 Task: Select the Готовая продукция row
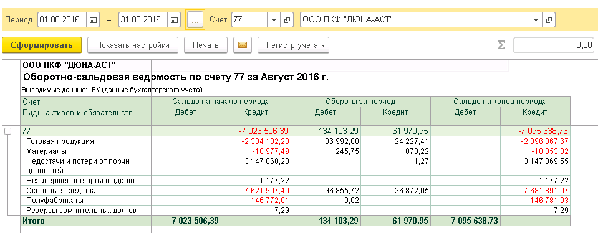point(296,141)
